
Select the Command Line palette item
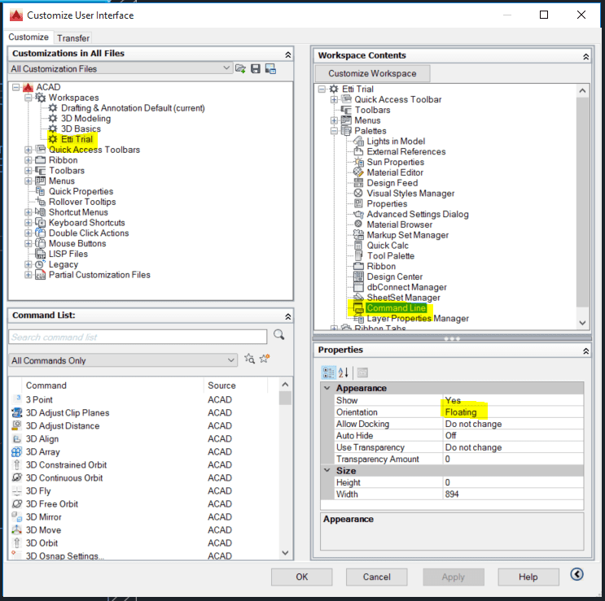coord(396,308)
